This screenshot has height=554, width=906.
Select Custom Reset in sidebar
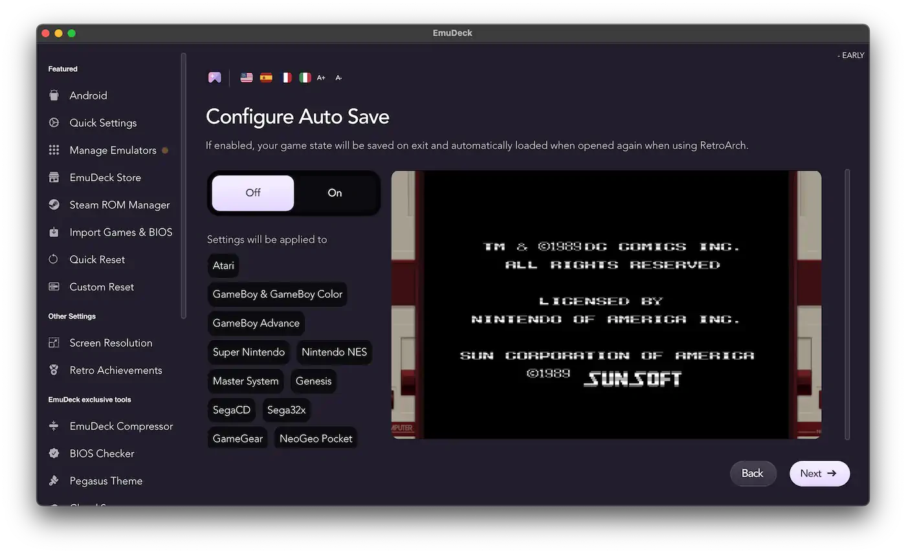click(x=102, y=287)
